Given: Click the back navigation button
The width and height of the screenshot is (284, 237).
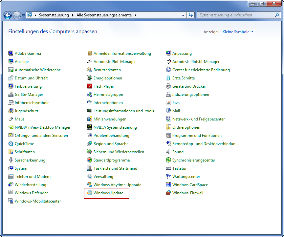Looking at the screenshot, I should (8, 15).
